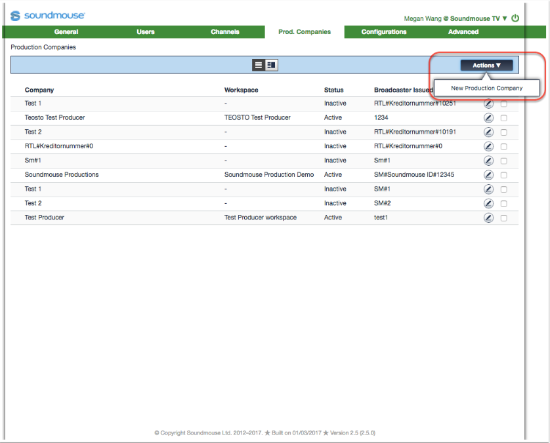Edit Test 2 row with SM#2
The image size is (550, 443).
488,203
